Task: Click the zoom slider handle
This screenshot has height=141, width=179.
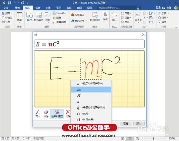Action: point(154,139)
